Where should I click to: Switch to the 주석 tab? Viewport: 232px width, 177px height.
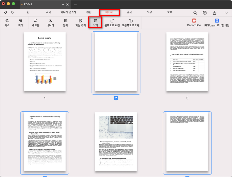point(48,12)
